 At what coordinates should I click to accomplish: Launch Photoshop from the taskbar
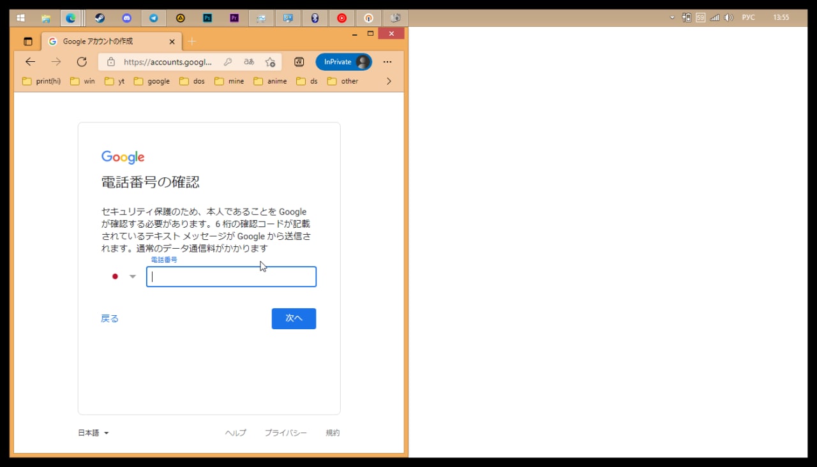point(207,18)
